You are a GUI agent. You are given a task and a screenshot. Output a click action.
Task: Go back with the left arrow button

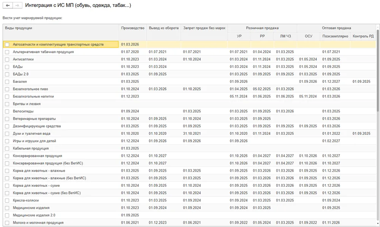click(8, 5)
